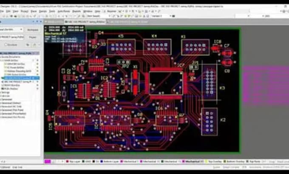Expand the Source Documents folder in tree
Viewport: 289px width, 174px height.
(x=1, y=57)
